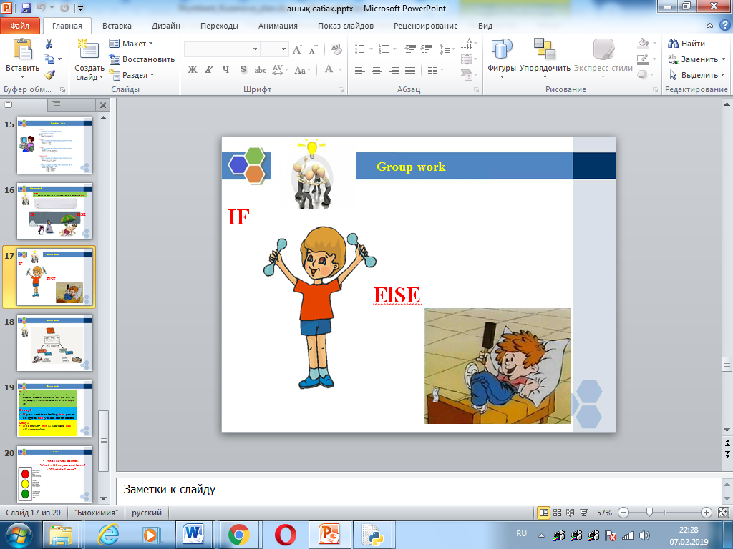Click the Cut scissors icon
The height and width of the screenshot is (549, 733).
pyautogui.click(x=49, y=44)
